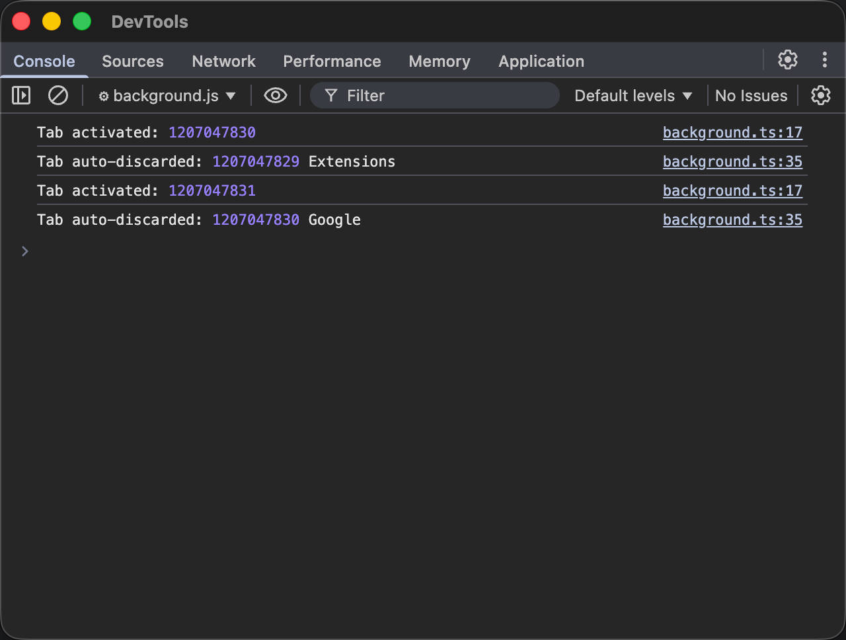Toggle the console sidebar panel icon
The width and height of the screenshot is (846, 640).
point(21,96)
